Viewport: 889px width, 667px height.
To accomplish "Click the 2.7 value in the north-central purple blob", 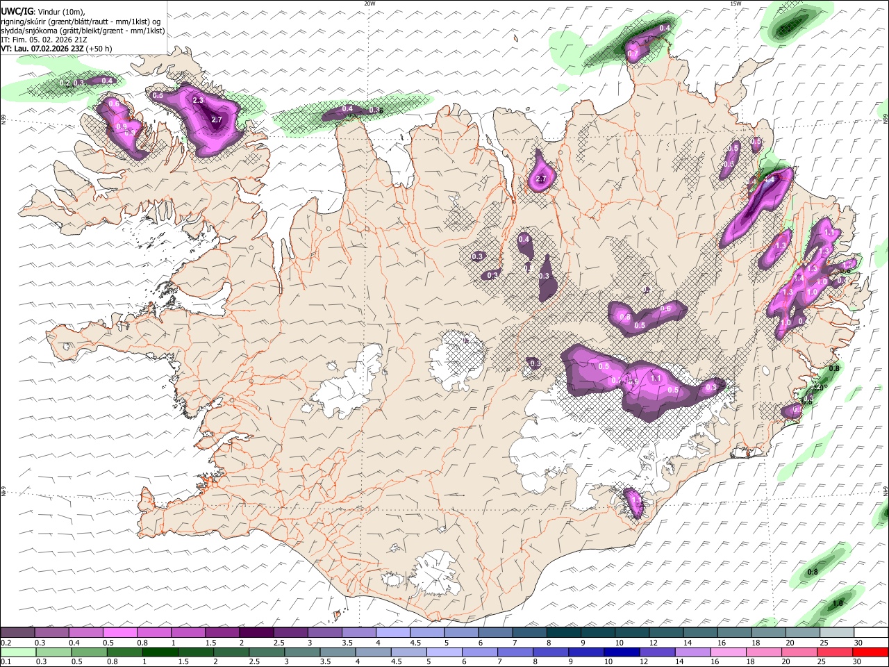I will coord(542,180).
